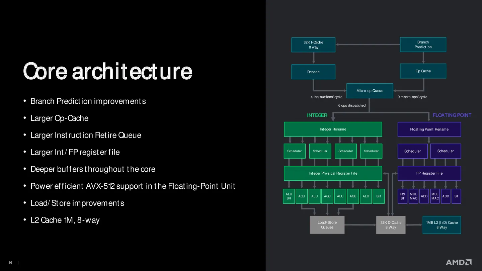Select the "L2 Cache 1M, 8-way" bullet
Screen dimensions: 482x271
click(x=65, y=220)
